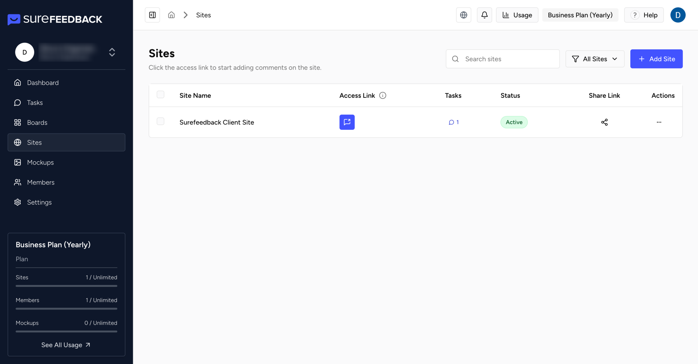The height and width of the screenshot is (364, 698).
Task: Collapse the sidebar panel icon
Action: (152, 15)
